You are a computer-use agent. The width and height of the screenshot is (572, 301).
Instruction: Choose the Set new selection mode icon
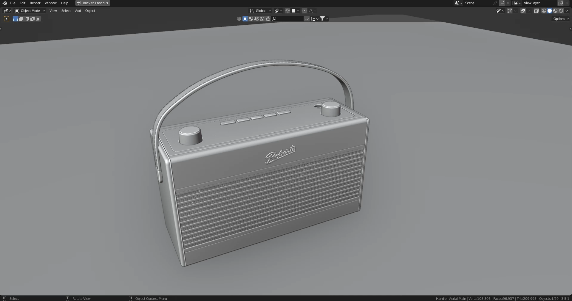pyautogui.click(x=16, y=19)
